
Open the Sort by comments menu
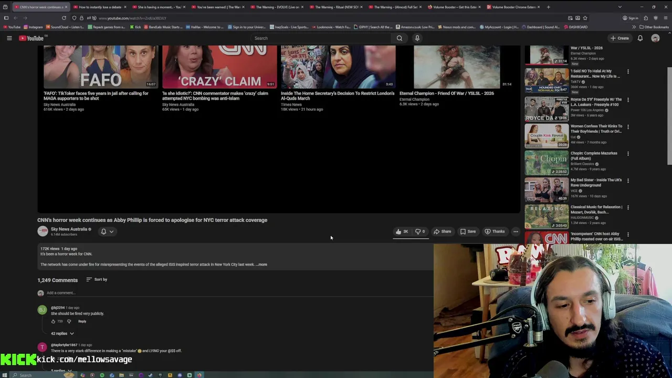point(97,279)
